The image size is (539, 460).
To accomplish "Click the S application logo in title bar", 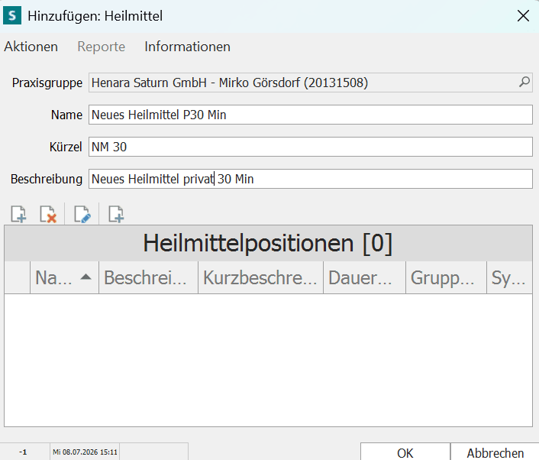I will pyautogui.click(x=12, y=16).
